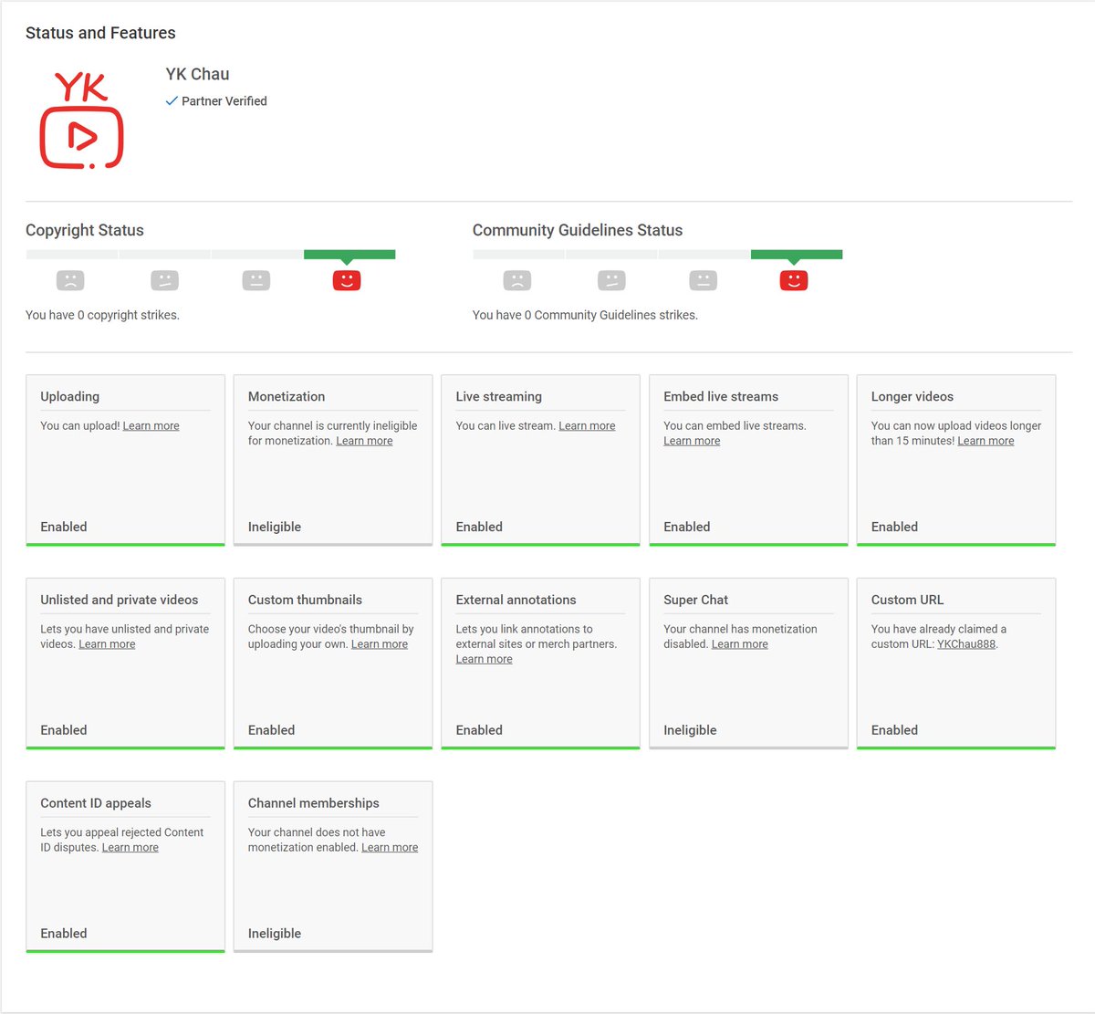Click the Super Chat card title

point(695,601)
